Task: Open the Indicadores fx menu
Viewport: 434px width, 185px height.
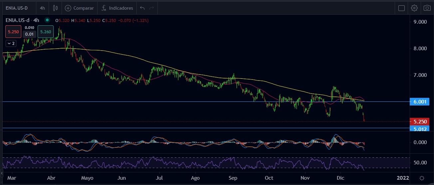Action: click(117, 8)
